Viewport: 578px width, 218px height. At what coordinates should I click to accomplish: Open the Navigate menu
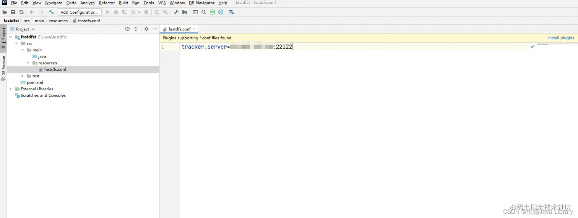pos(54,3)
